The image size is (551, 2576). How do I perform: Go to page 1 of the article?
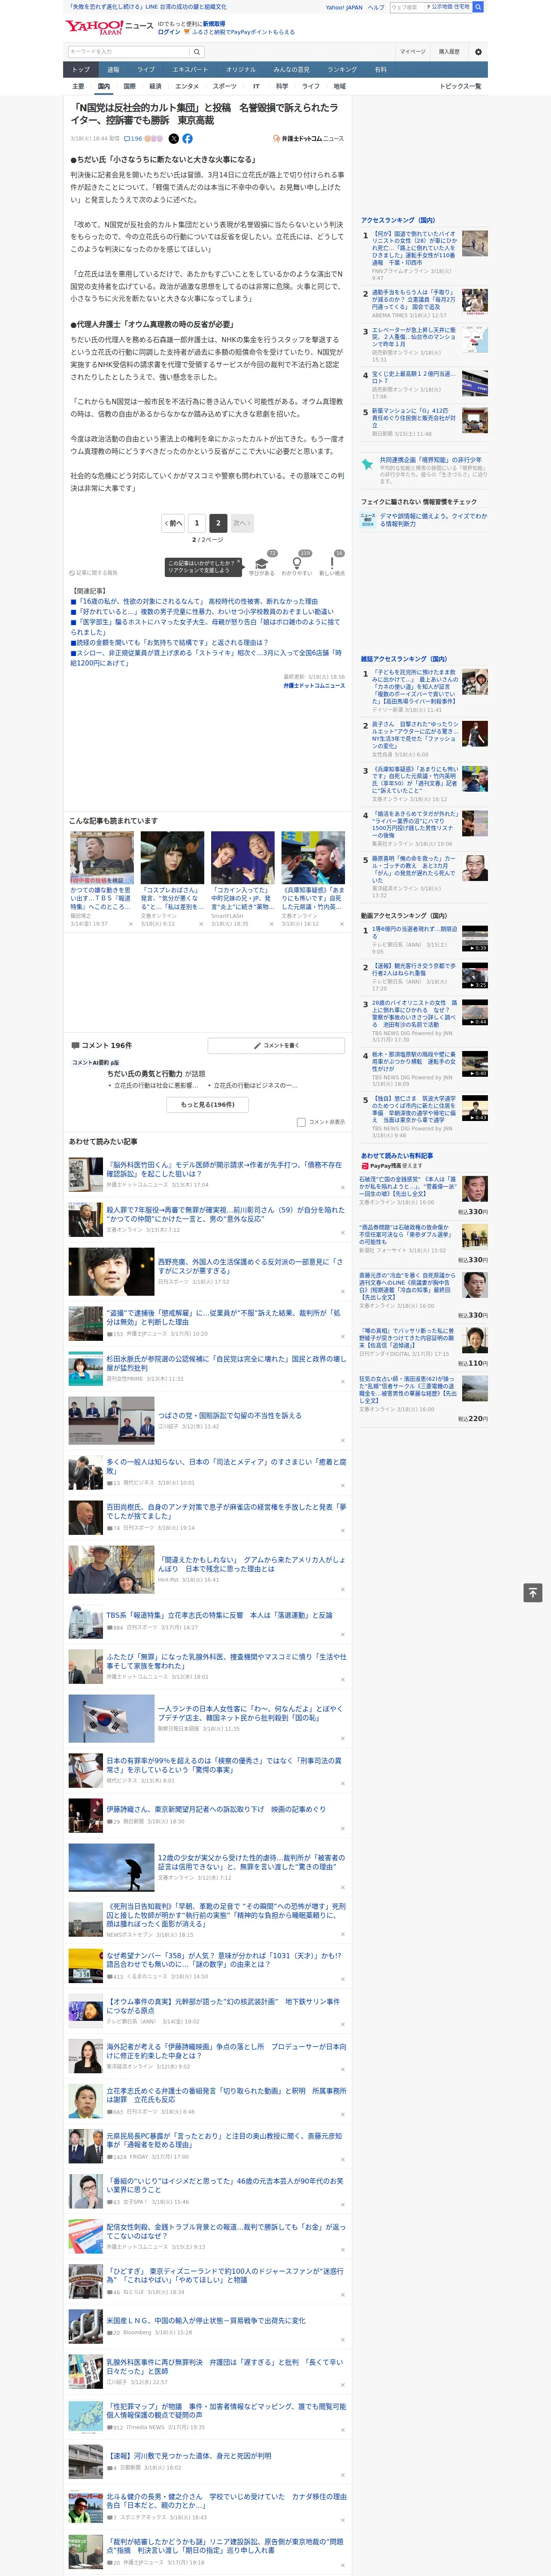pyautogui.click(x=197, y=523)
